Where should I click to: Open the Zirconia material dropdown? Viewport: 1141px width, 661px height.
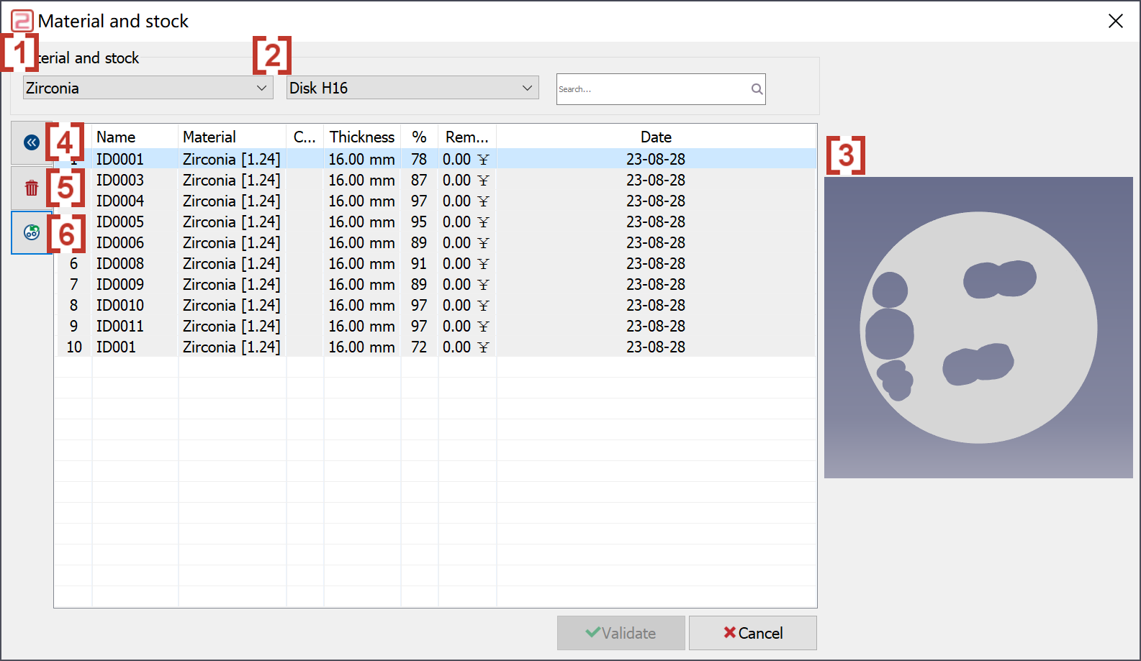tap(148, 88)
